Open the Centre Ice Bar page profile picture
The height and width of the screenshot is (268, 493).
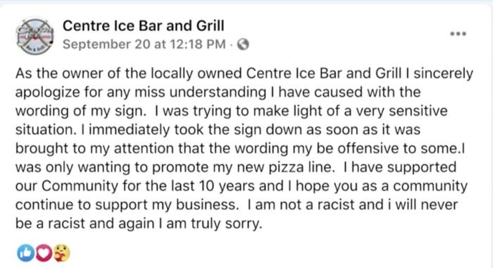35,37
